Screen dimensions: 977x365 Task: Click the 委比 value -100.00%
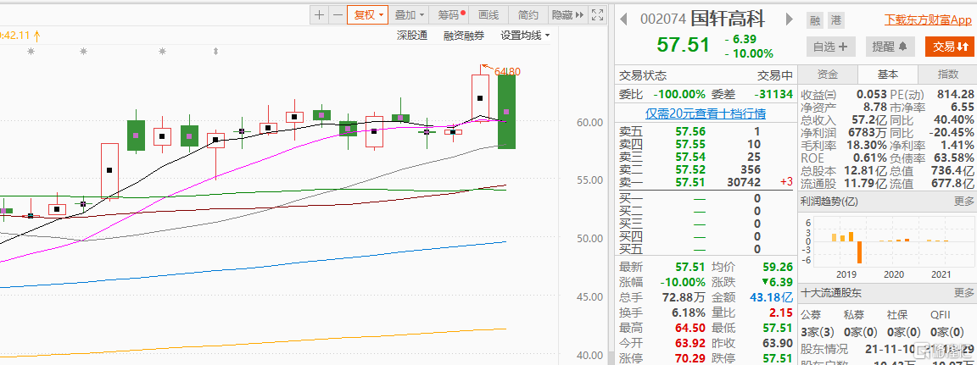[679, 95]
